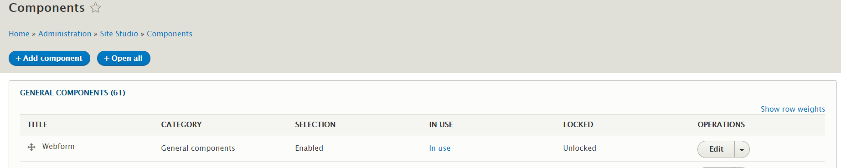Edit the Webform component
The image size is (841, 168).
[x=716, y=149]
